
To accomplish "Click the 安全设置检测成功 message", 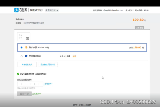I will click(x=33, y=74).
